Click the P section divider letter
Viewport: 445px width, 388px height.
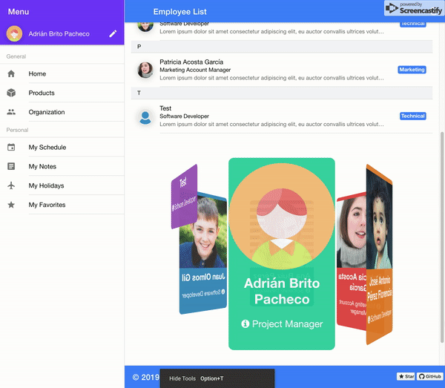(139, 47)
